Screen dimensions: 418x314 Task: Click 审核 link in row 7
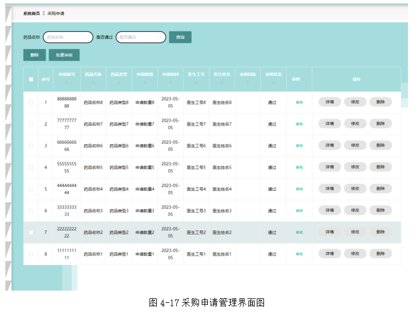300,232
